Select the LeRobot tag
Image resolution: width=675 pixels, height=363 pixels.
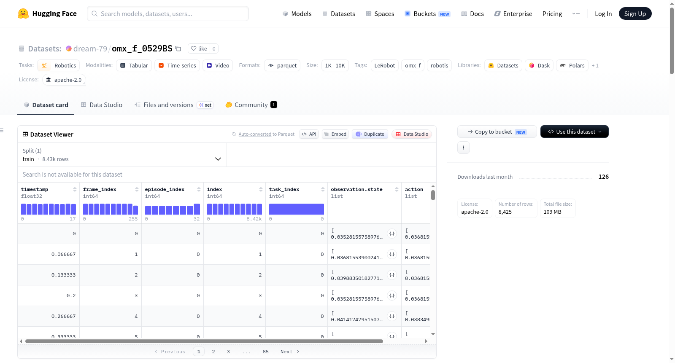coord(385,65)
